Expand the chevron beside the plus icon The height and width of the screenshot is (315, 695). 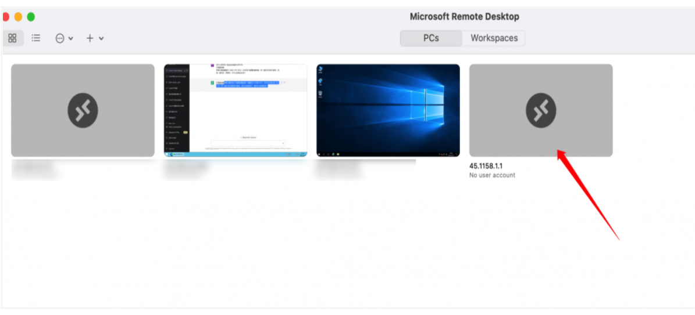(x=101, y=39)
